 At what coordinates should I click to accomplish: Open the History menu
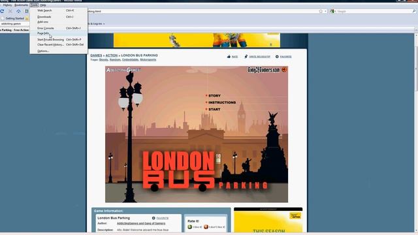7,5
